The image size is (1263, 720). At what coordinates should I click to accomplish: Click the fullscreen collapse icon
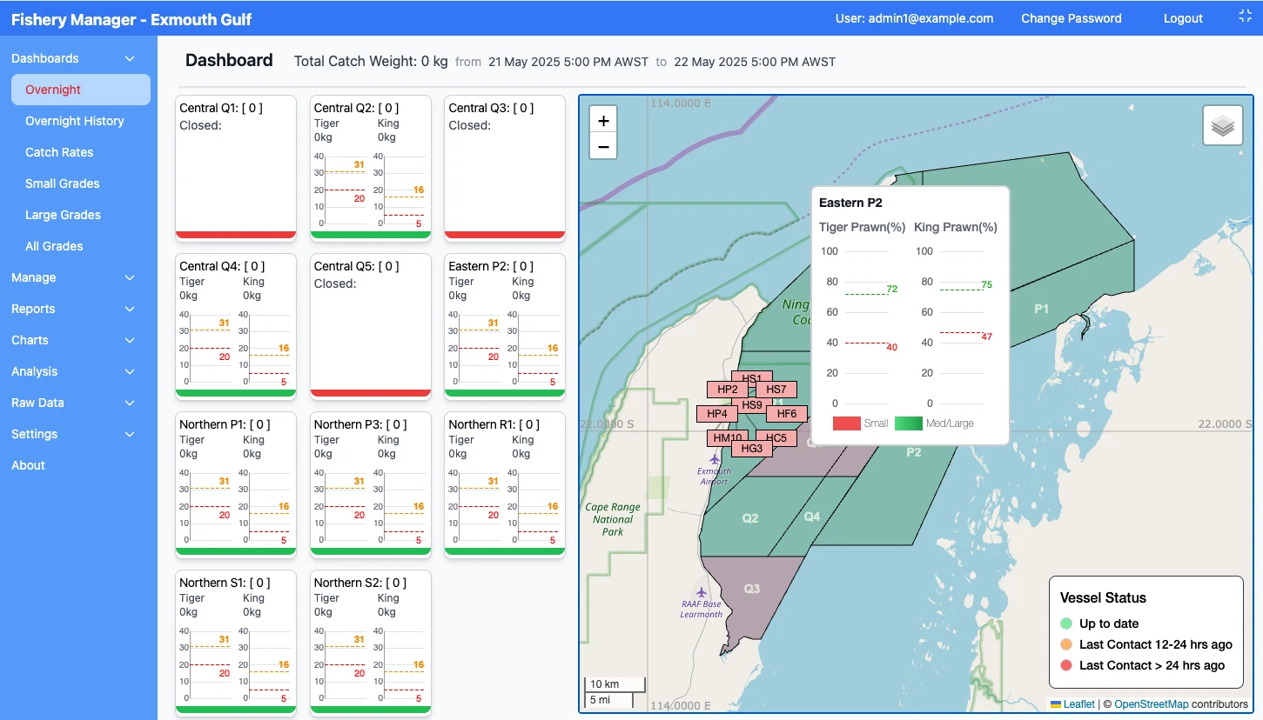pyautogui.click(x=1245, y=17)
